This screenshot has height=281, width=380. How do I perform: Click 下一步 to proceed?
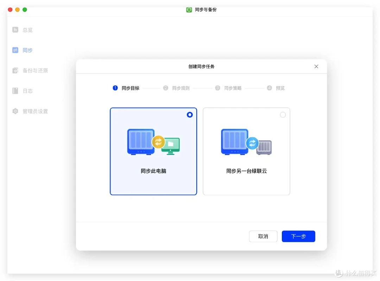click(298, 236)
